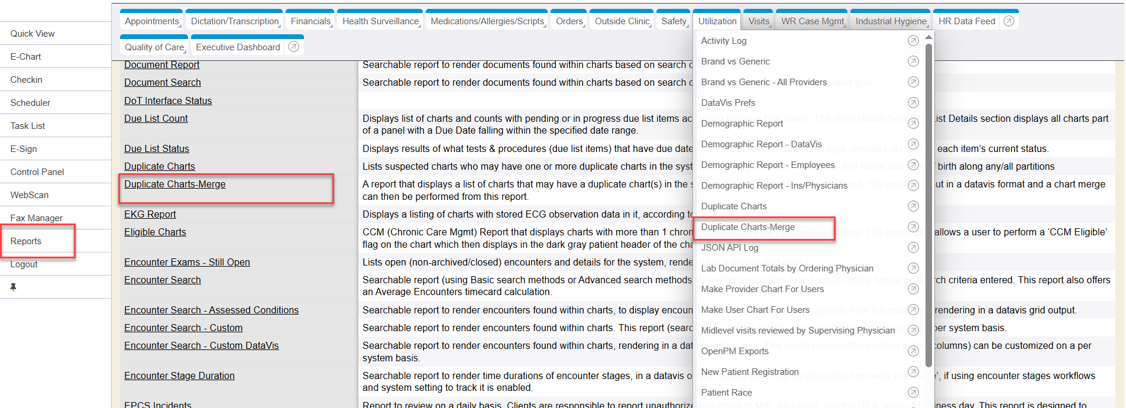Open Activity Log in new window icon
Screen dimensions: 1126x408
tap(913, 41)
